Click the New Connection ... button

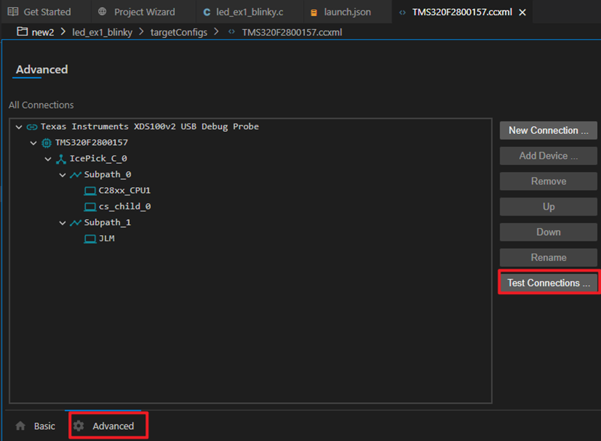tap(548, 130)
